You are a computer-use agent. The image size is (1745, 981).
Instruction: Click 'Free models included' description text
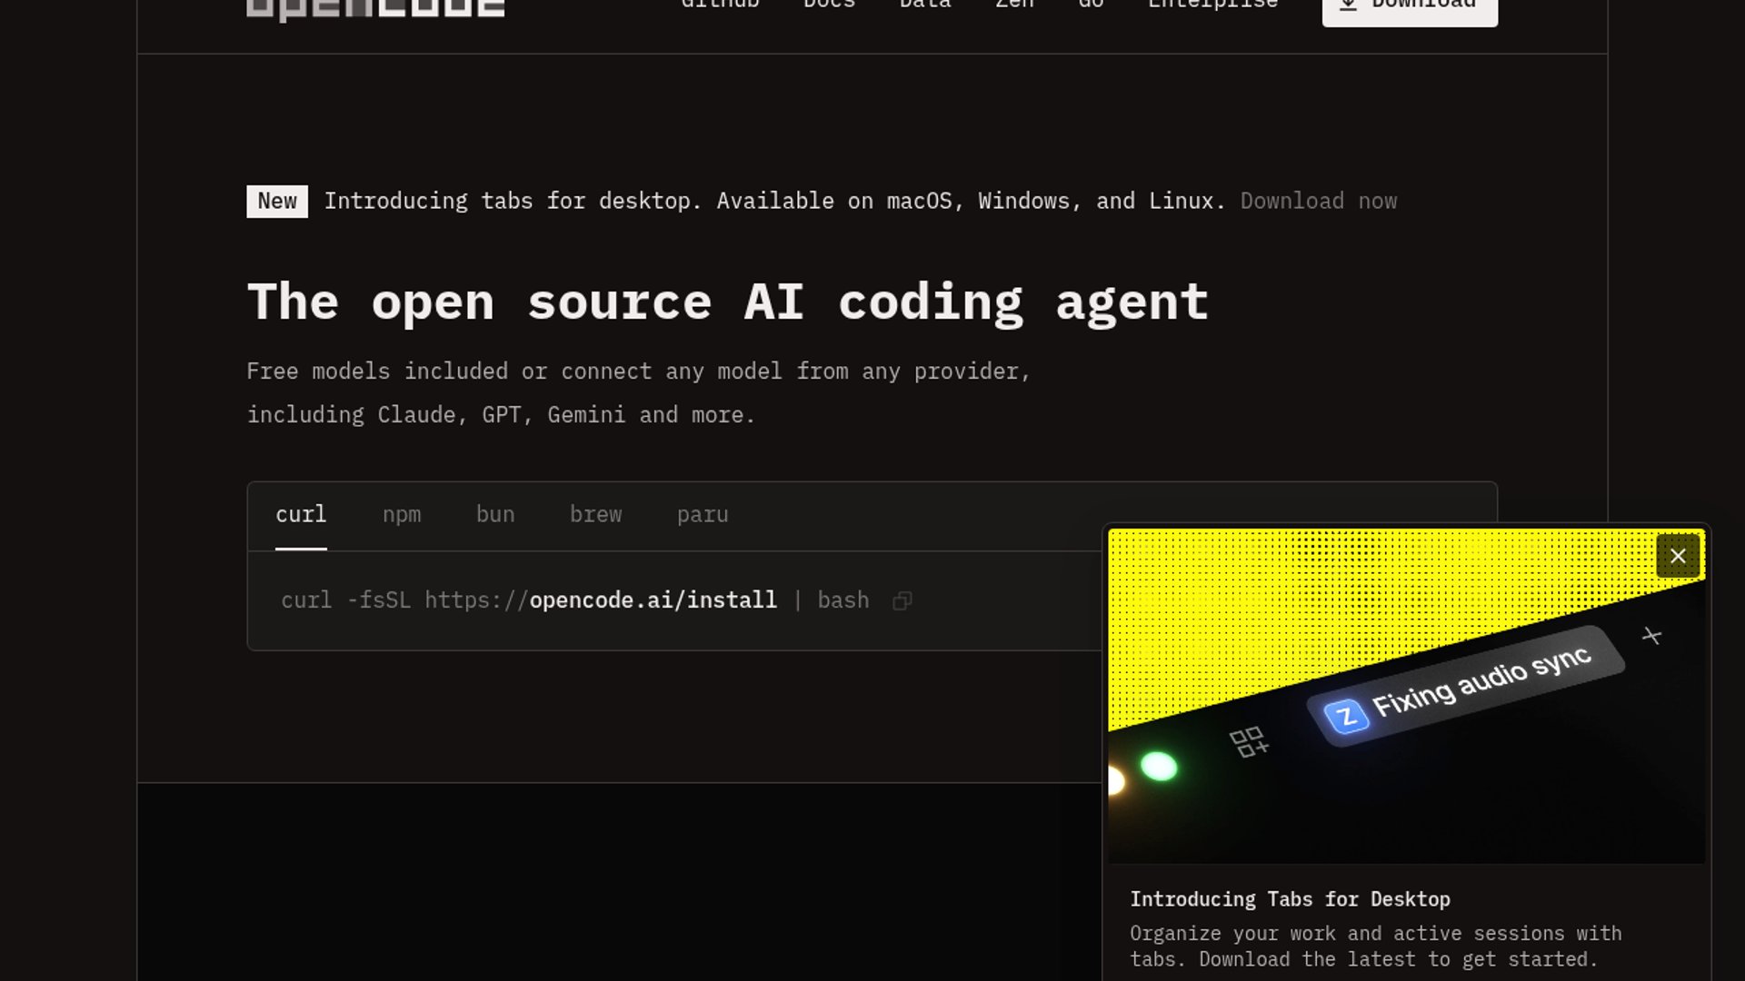(639, 392)
